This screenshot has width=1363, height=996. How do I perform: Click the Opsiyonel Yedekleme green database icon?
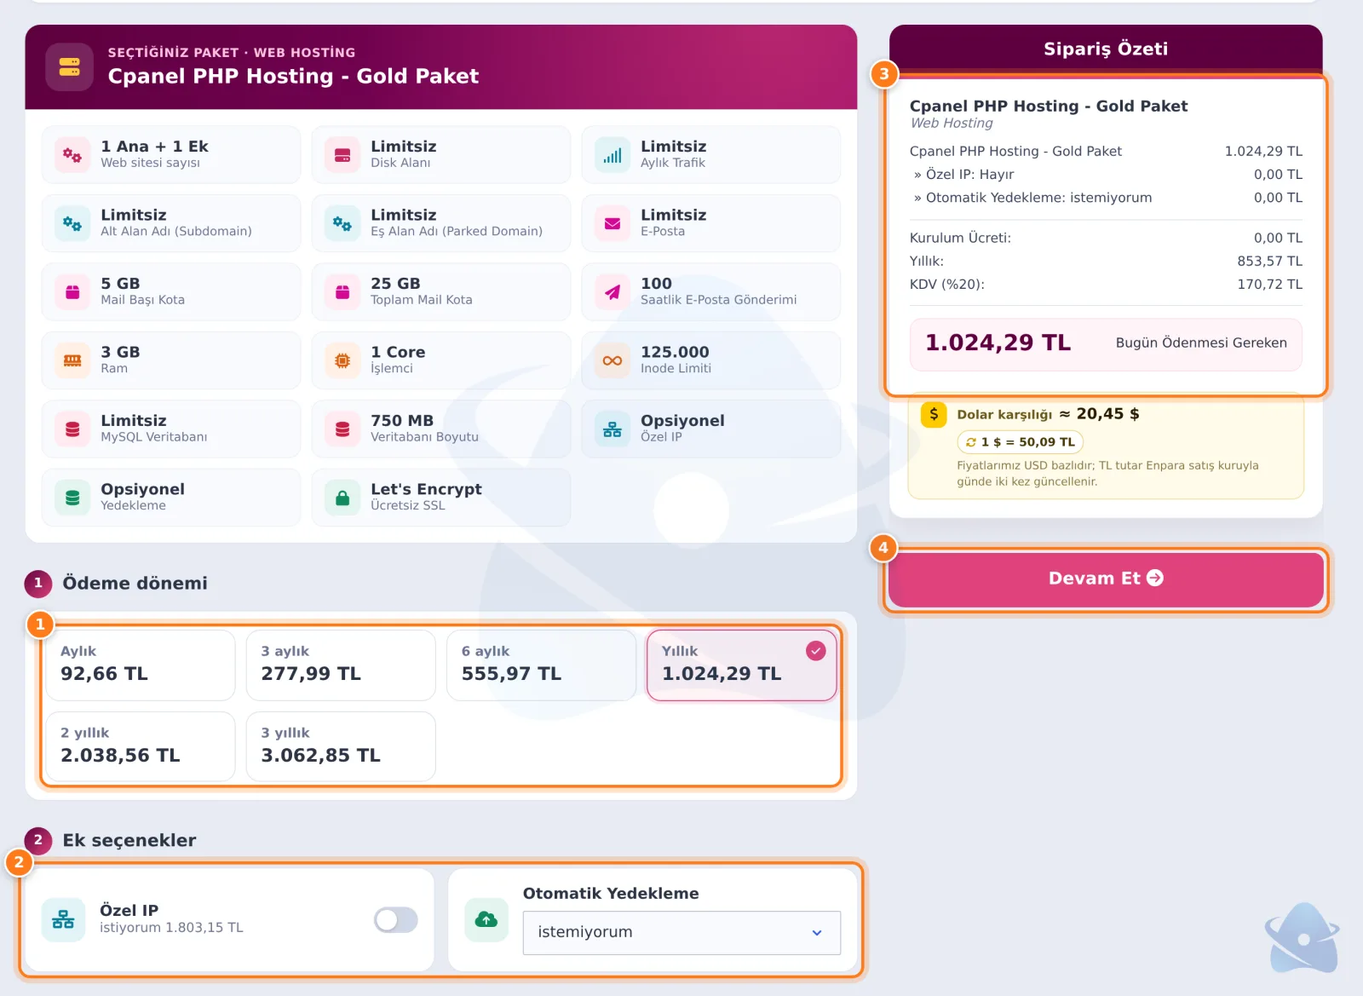(72, 498)
